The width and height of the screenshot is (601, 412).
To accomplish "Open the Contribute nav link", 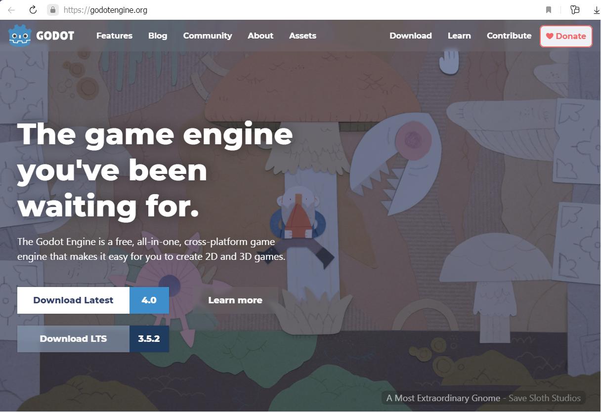I will (x=509, y=36).
